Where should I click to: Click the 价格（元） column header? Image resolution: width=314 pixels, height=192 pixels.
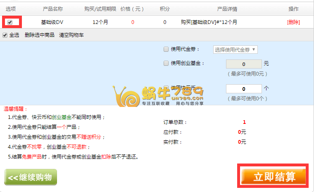coord(133,9)
